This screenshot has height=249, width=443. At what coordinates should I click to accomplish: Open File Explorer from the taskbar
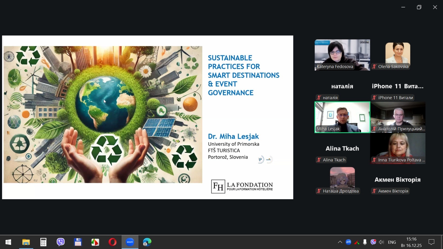[x=26, y=242]
